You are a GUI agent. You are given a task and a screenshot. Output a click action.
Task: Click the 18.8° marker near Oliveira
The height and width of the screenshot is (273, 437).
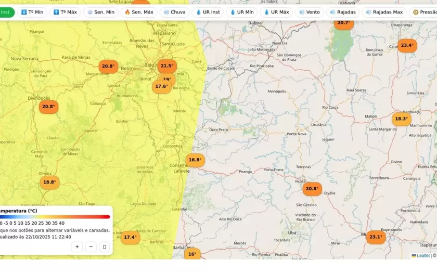[49, 183]
